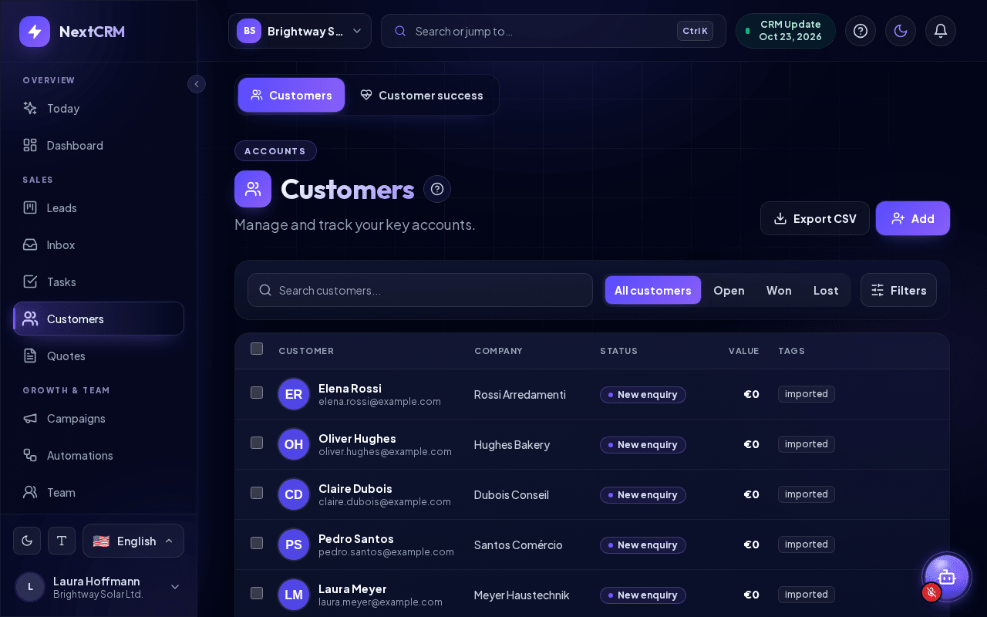Focus the Search customers field

420,290
